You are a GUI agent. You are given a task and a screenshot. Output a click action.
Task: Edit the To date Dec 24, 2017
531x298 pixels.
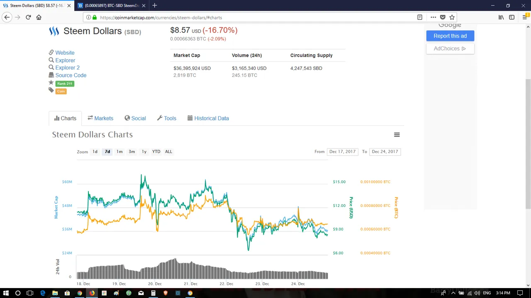coord(385,151)
